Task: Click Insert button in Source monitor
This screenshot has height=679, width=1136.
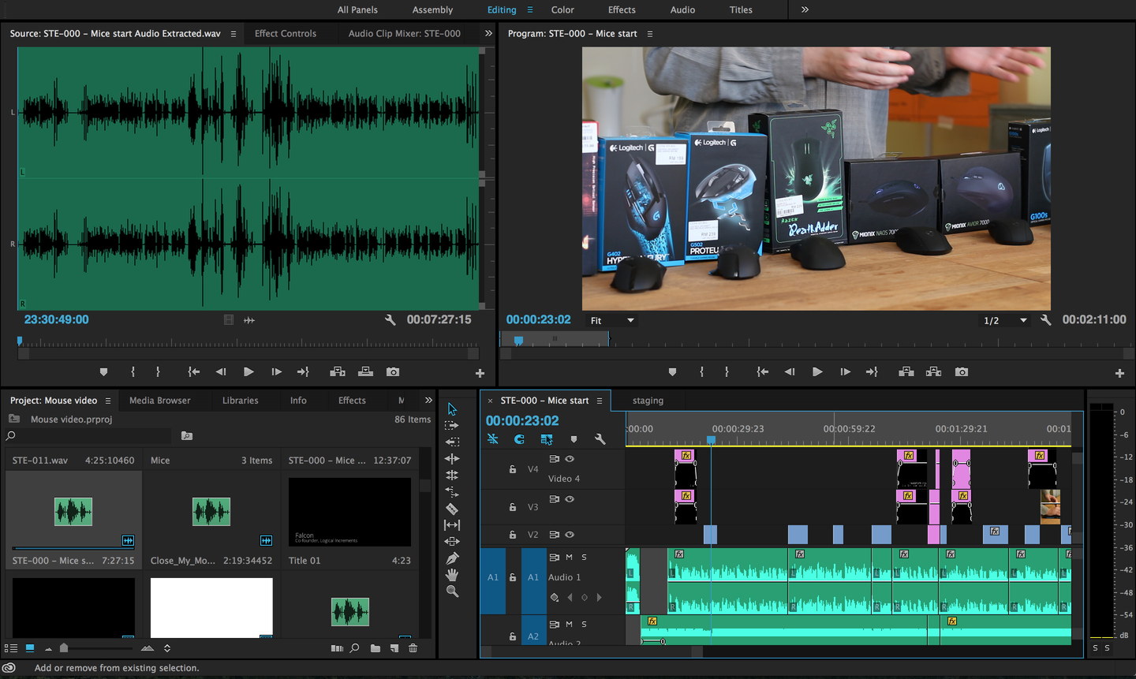Action: coord(338,371)
